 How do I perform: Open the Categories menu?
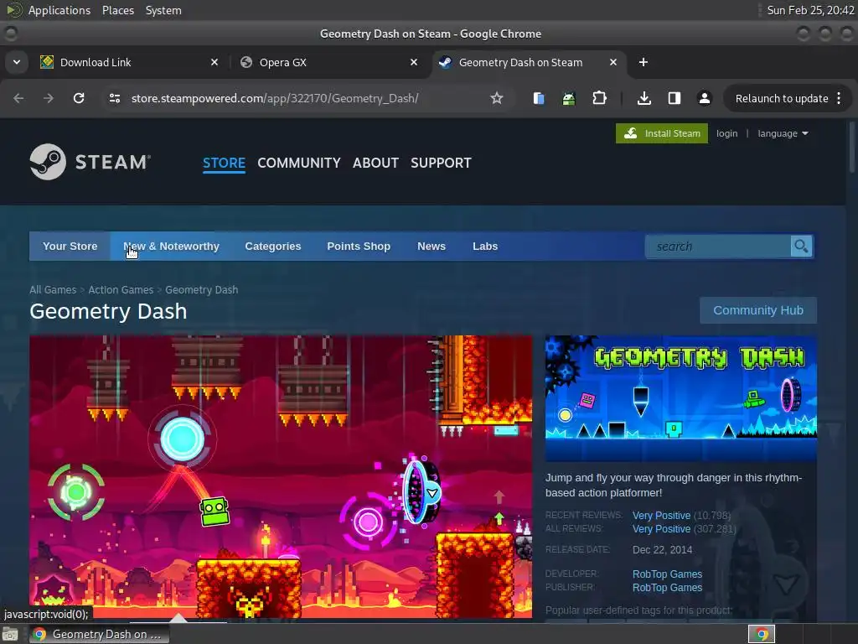point(273,247)
